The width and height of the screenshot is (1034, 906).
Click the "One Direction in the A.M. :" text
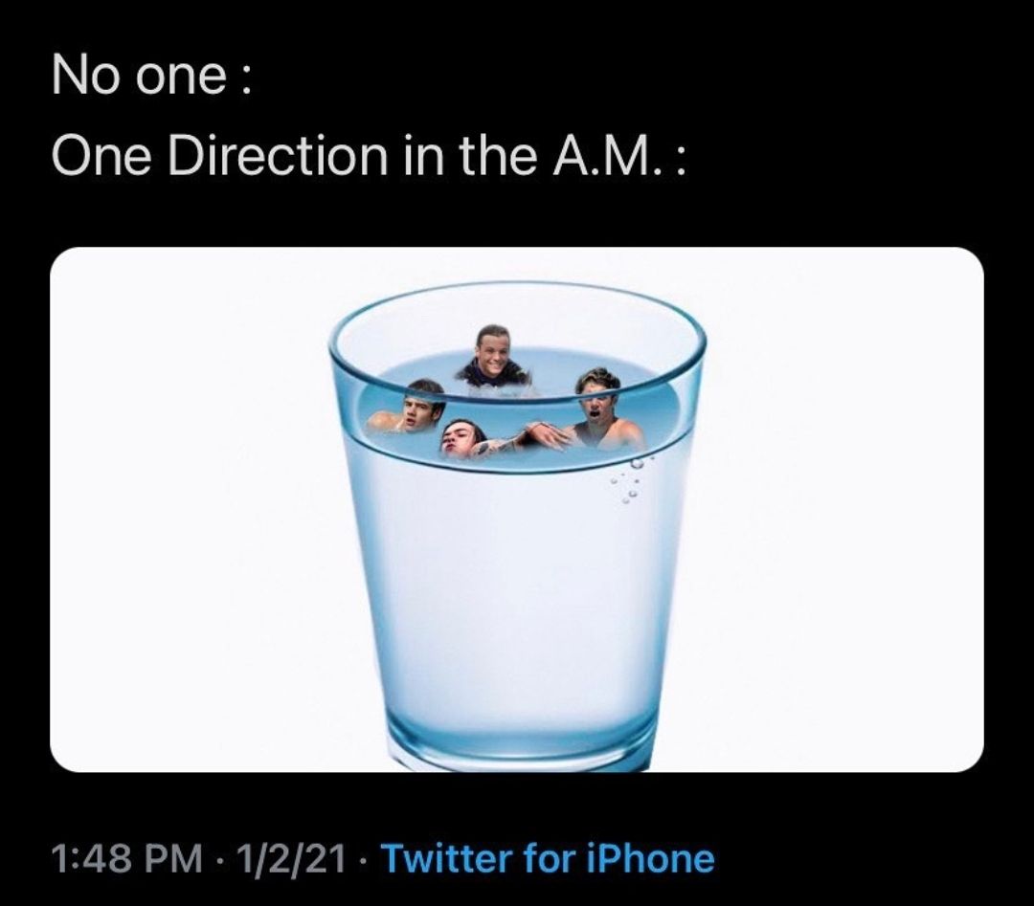pyautogui.click(x=369, y=156)
